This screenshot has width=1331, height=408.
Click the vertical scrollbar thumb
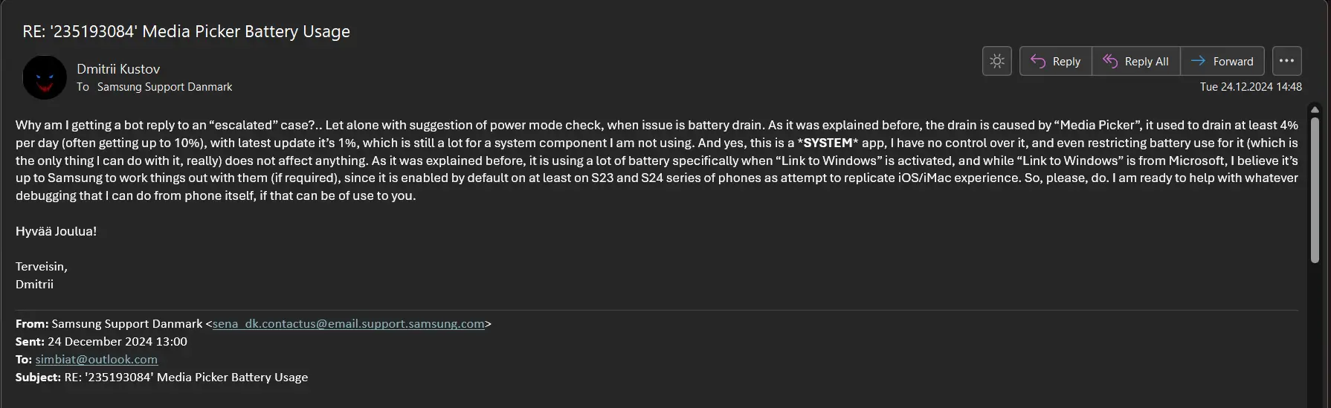(x=1315, y=190)
